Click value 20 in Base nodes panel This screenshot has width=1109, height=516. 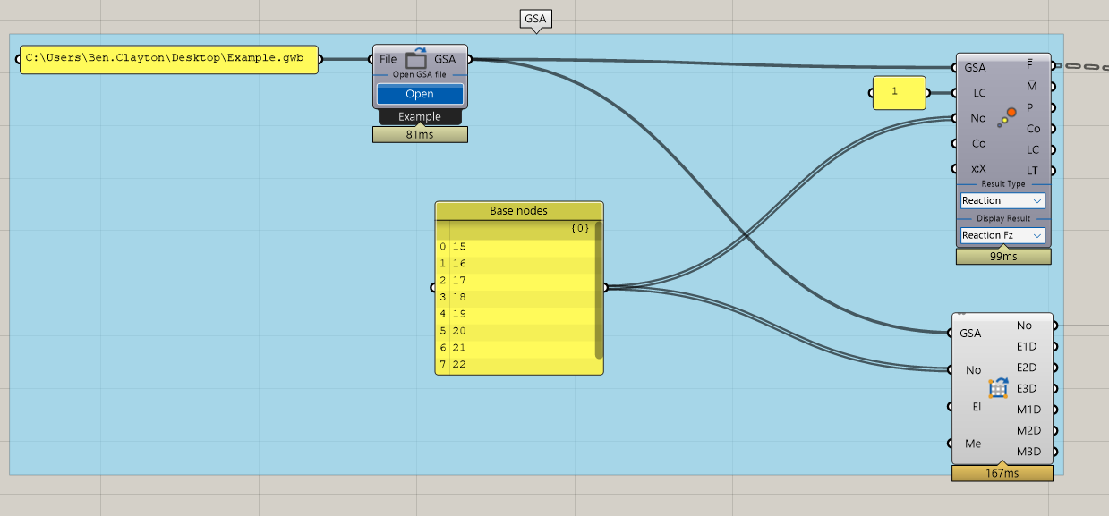(459, 331)
